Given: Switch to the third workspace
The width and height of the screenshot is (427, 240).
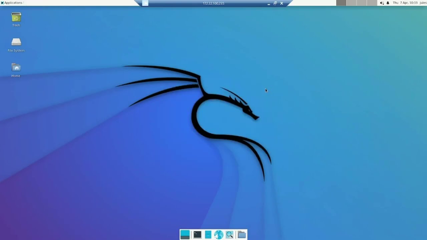Looking at the screenshot, I should coord(362,3).
